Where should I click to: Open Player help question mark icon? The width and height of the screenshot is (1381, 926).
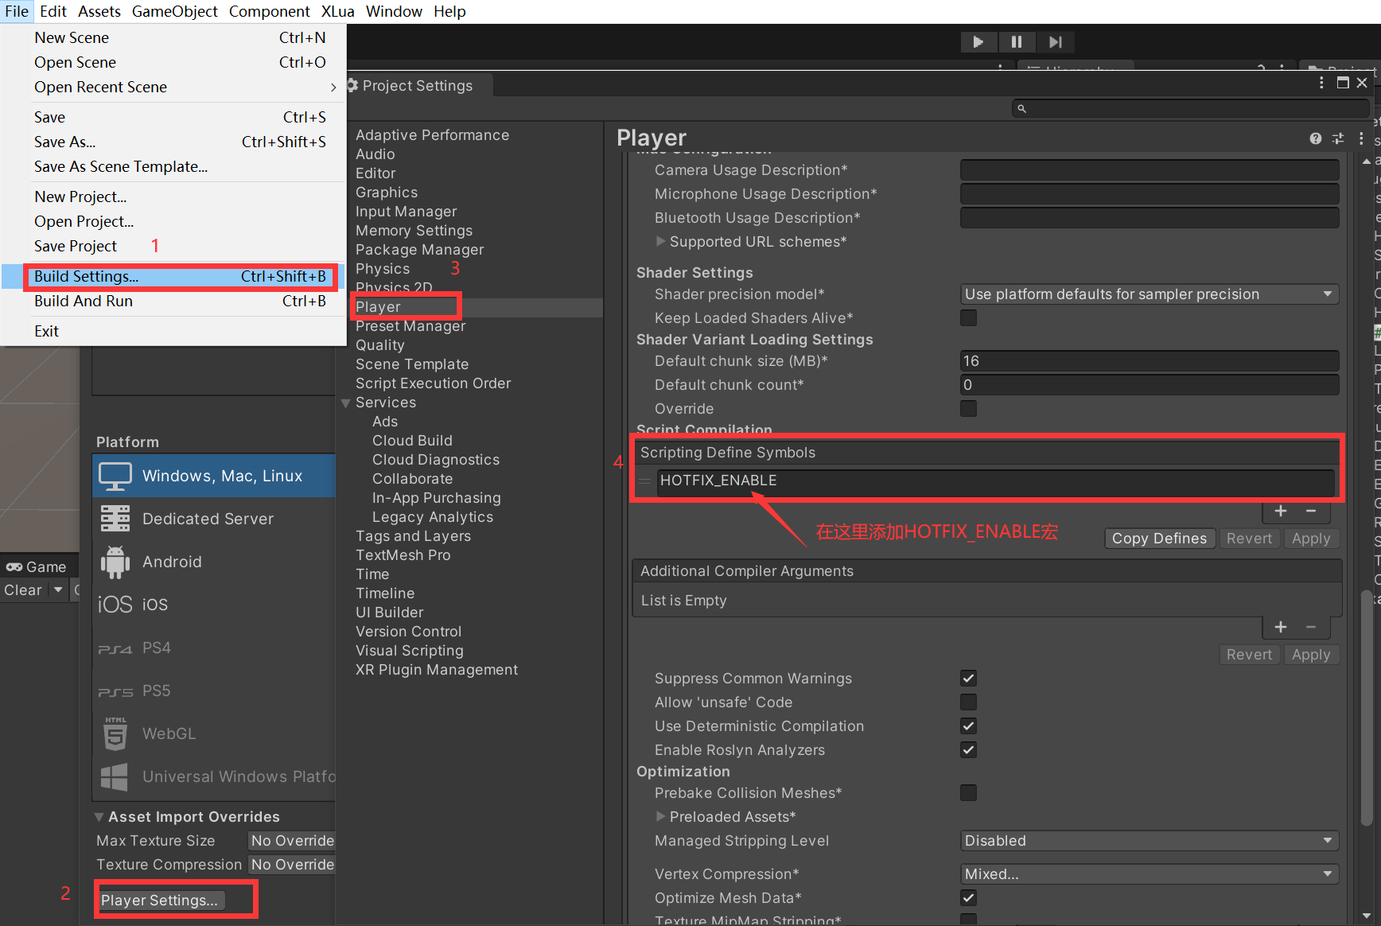pyautogui.click(x=1316, y=138)
